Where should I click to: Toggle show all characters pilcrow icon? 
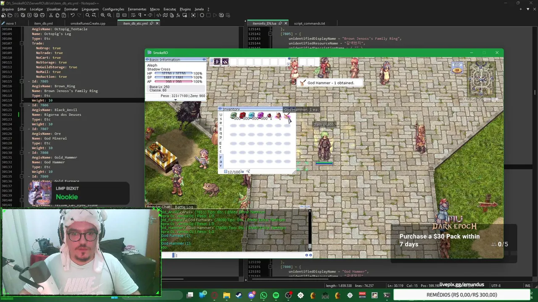(140, 15)
